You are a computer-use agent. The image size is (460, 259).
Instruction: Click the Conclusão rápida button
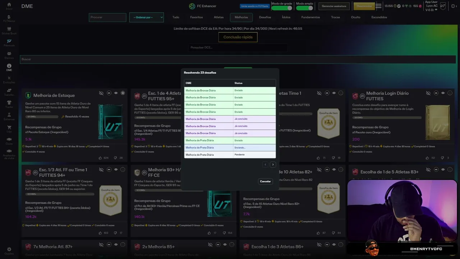(238, 37)
